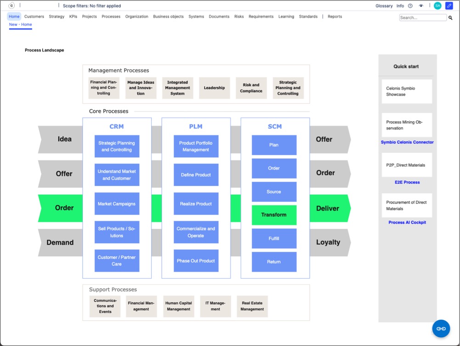Open the Standards menu
Image resolution: width=460 pixels, height=346 pixels.
click(308, 17)
